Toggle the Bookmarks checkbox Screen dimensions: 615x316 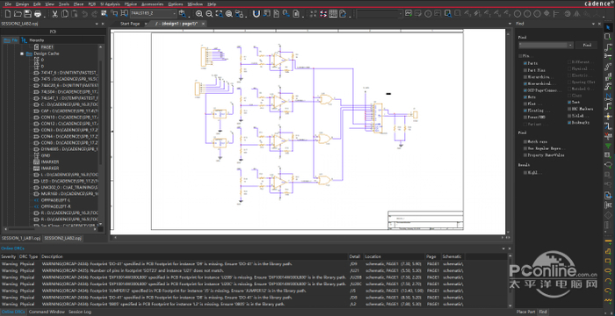point(569,122)
